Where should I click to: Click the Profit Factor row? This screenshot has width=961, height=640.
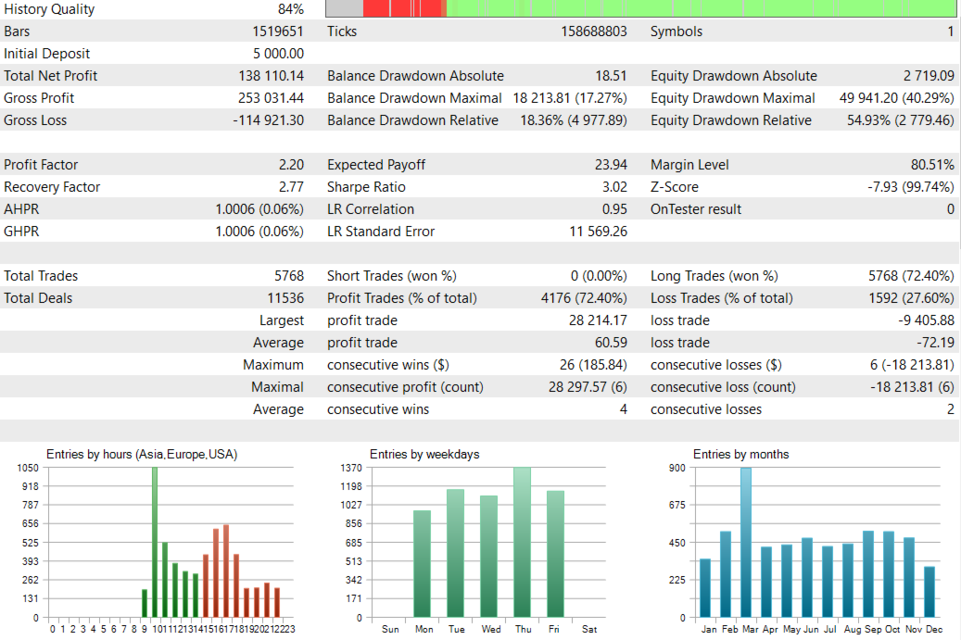tap(480, 165)
